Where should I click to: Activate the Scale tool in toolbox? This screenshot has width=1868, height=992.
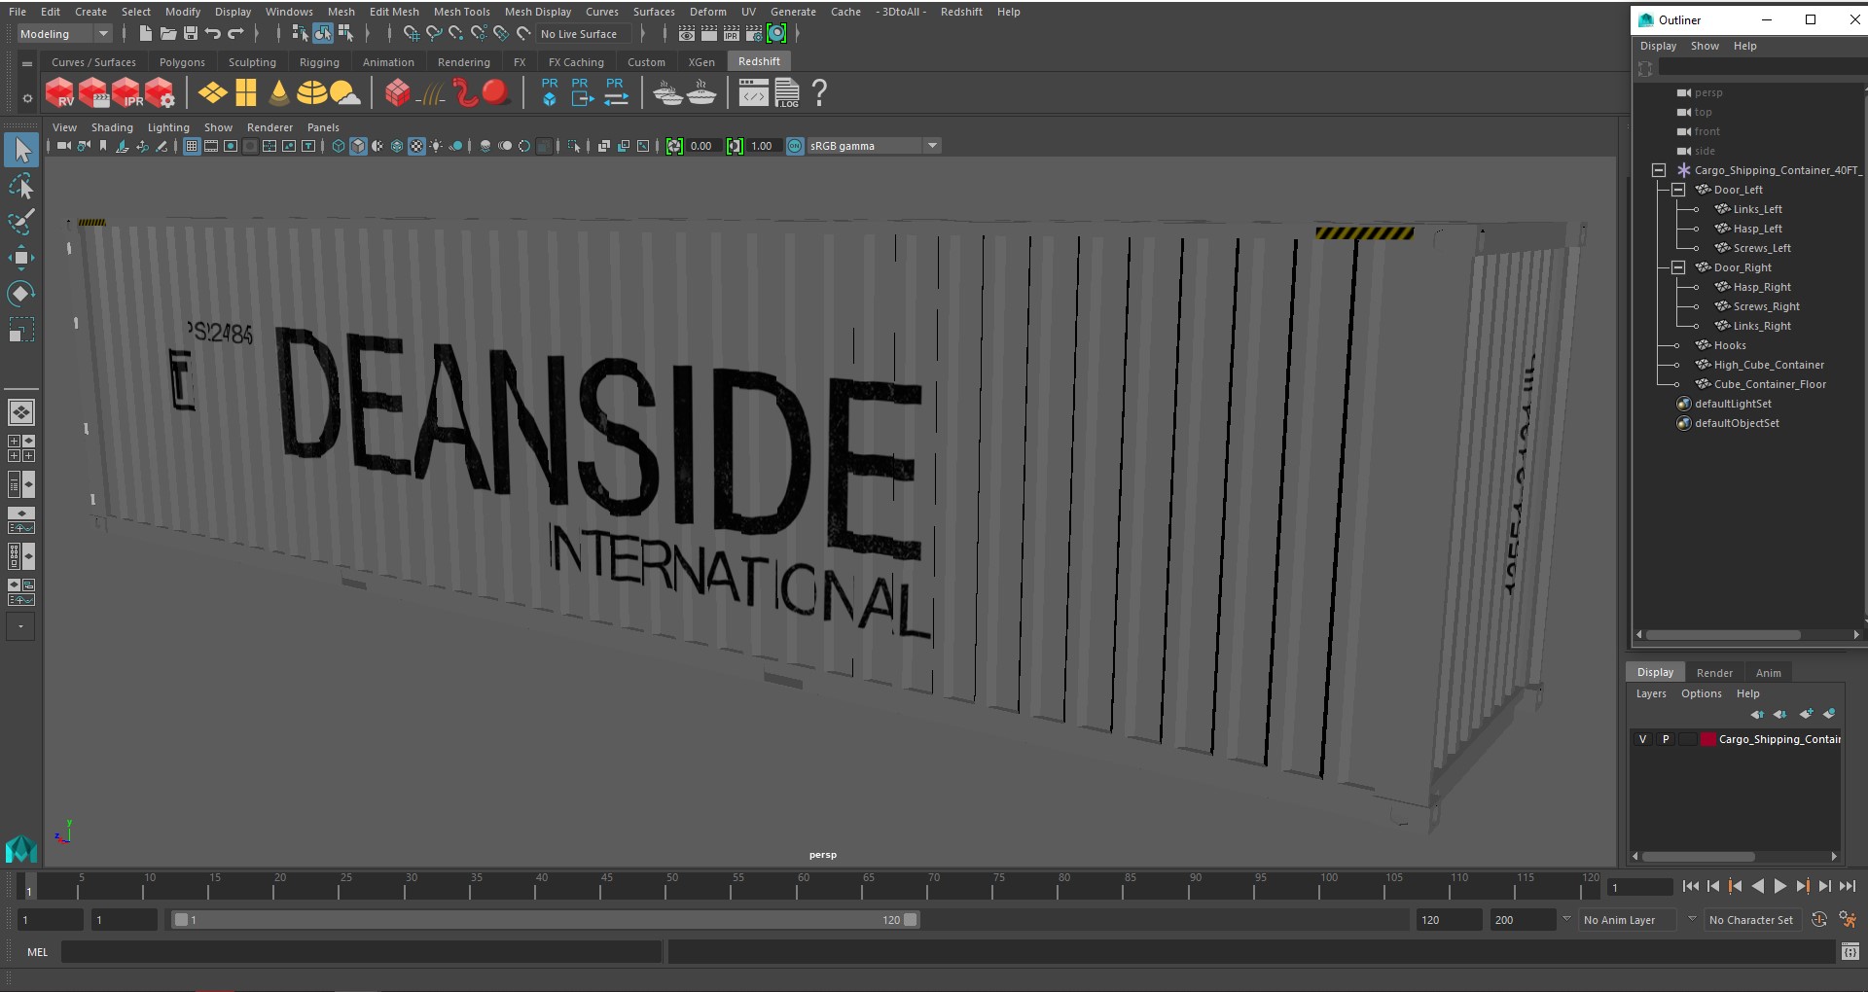click(x=20, y=330)
